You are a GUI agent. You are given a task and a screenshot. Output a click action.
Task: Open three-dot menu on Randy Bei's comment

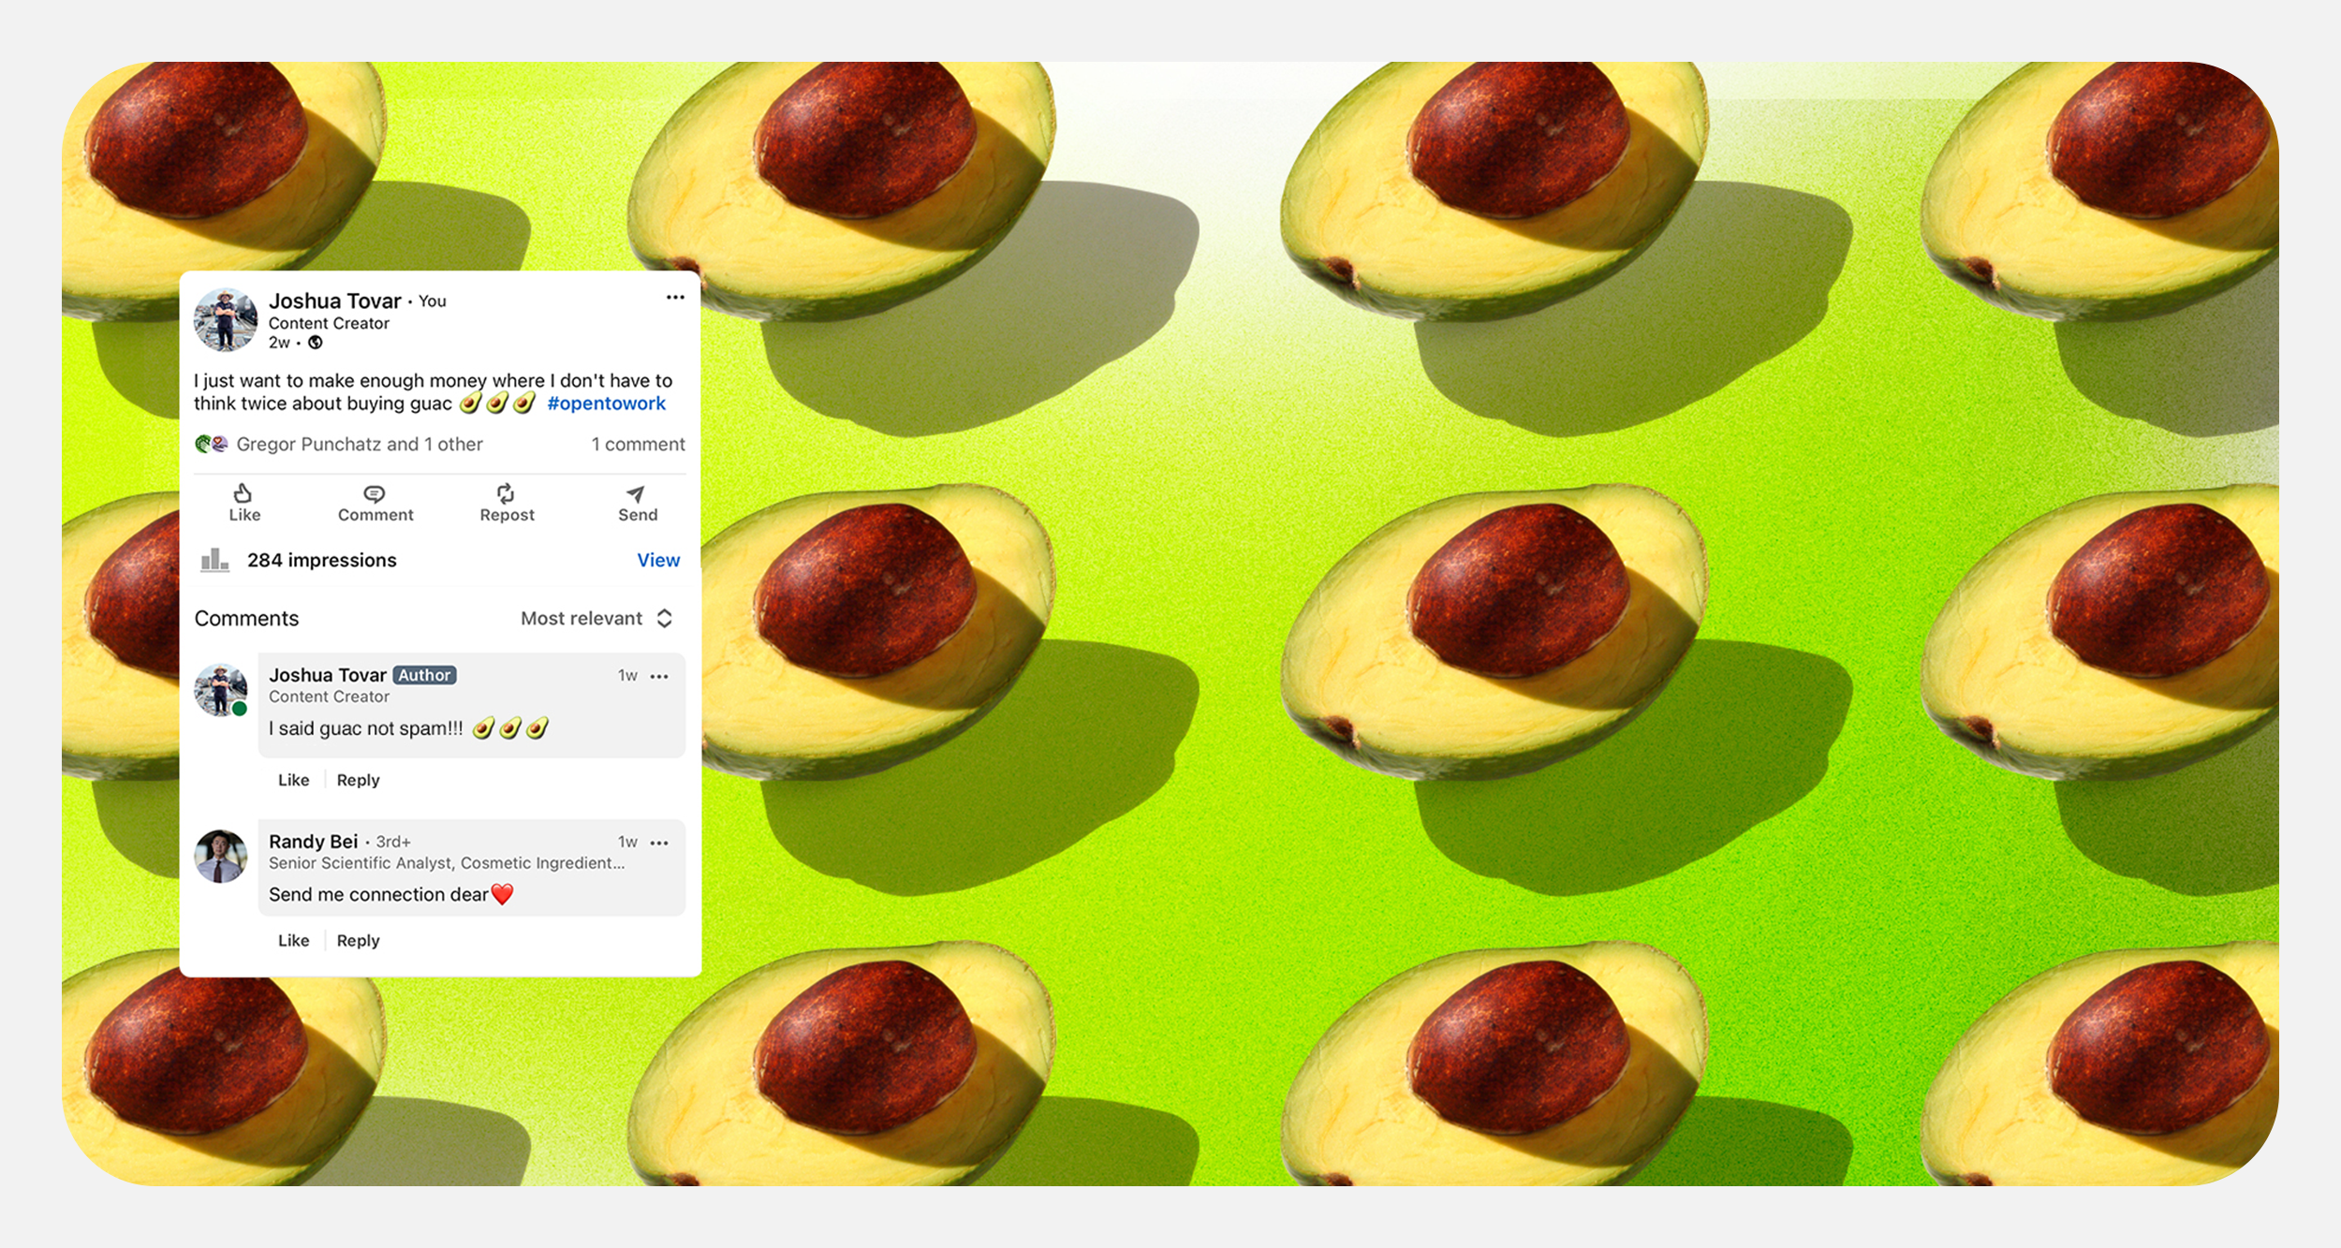point(659,843)
